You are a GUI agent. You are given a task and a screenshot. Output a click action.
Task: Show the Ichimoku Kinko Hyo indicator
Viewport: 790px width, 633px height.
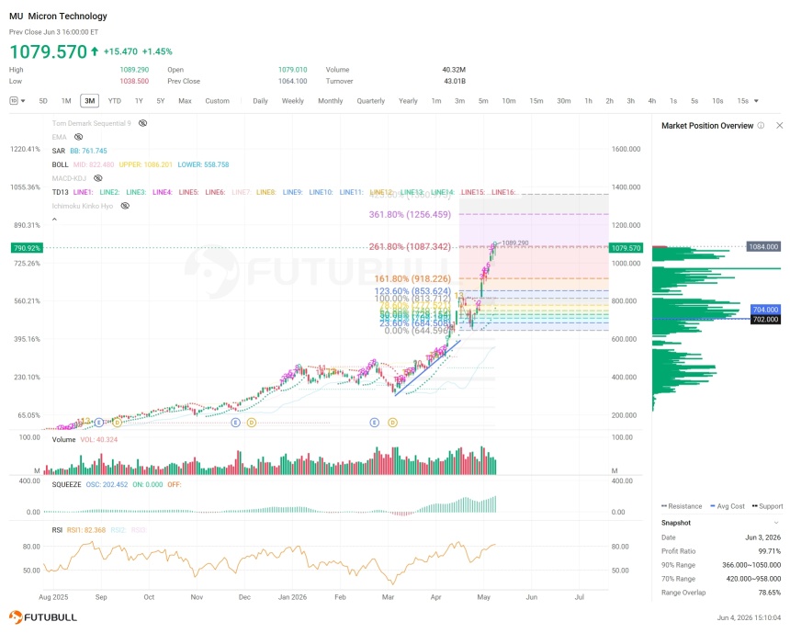125,206
